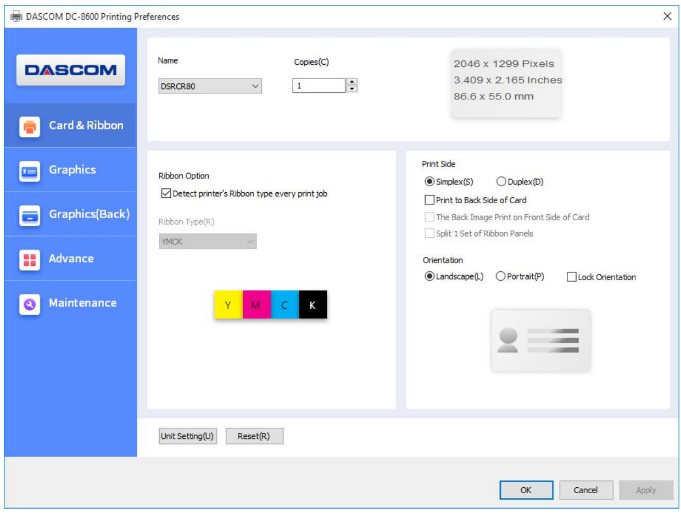Click the yellow Y ribbon panel
Screen dimensions: 681x513
coord(228,305)
